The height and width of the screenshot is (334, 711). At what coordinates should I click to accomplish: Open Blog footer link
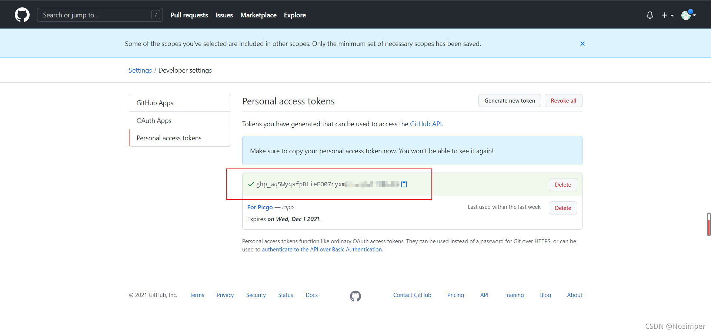click(545, 295)
